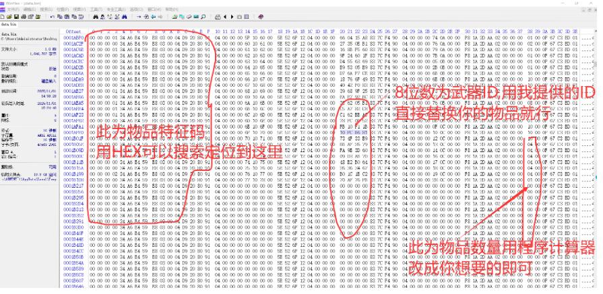Switch to the data.bin file tab
Viewport: 603px width, 294px height.
[x=8, y=24]
